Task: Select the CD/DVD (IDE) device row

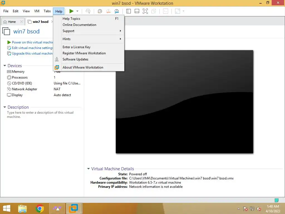Action: coord(44,83)
